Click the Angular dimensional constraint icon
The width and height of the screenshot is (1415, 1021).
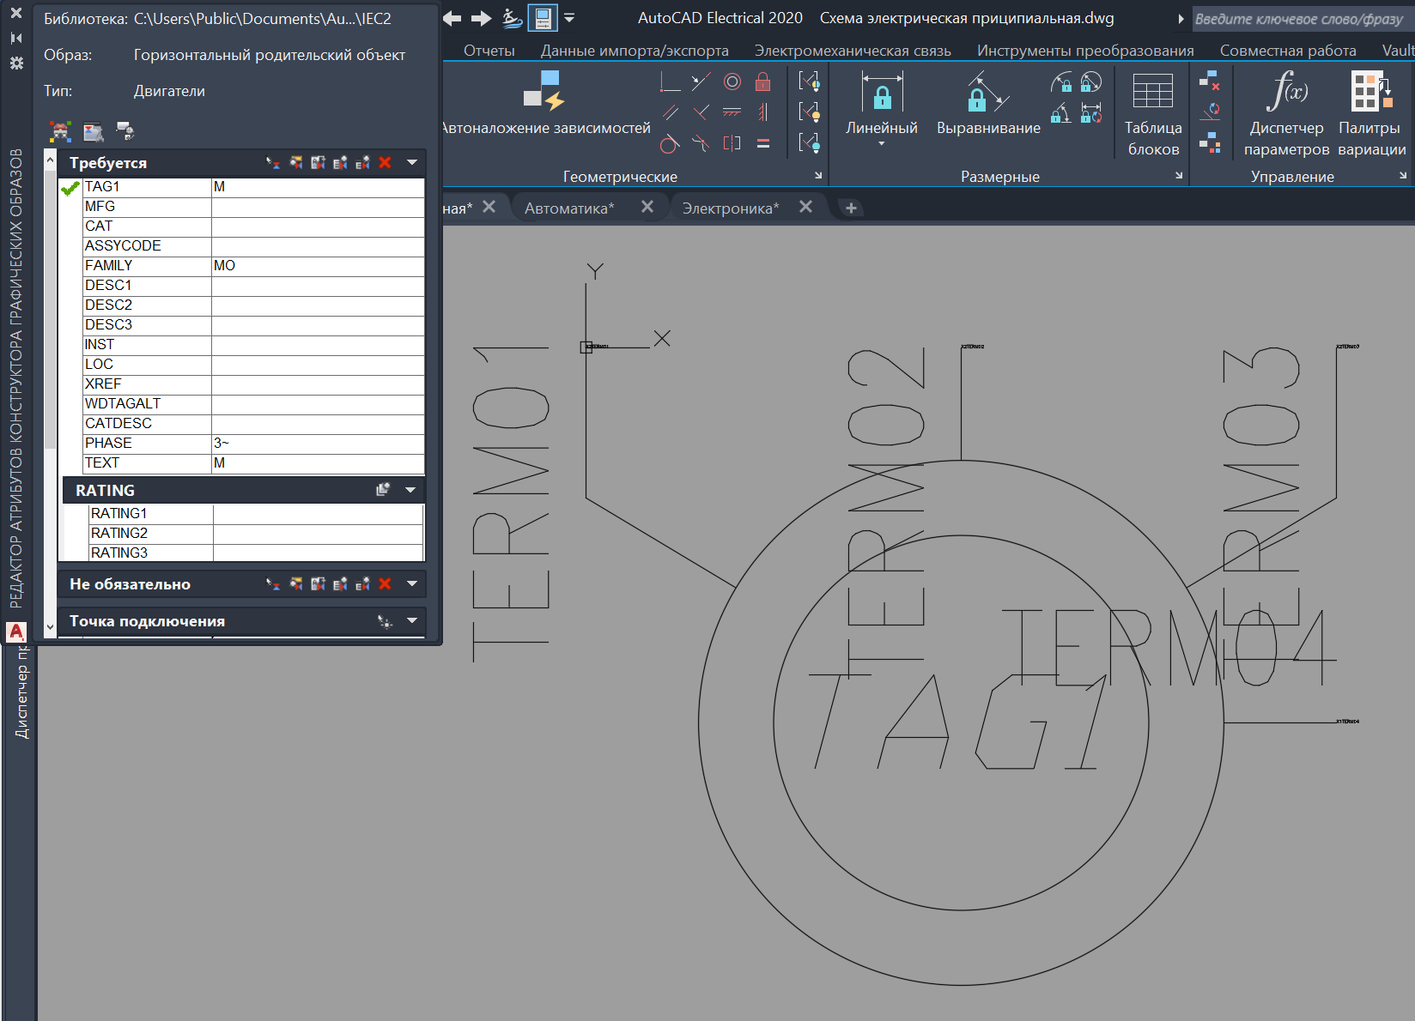point(1061,113)
